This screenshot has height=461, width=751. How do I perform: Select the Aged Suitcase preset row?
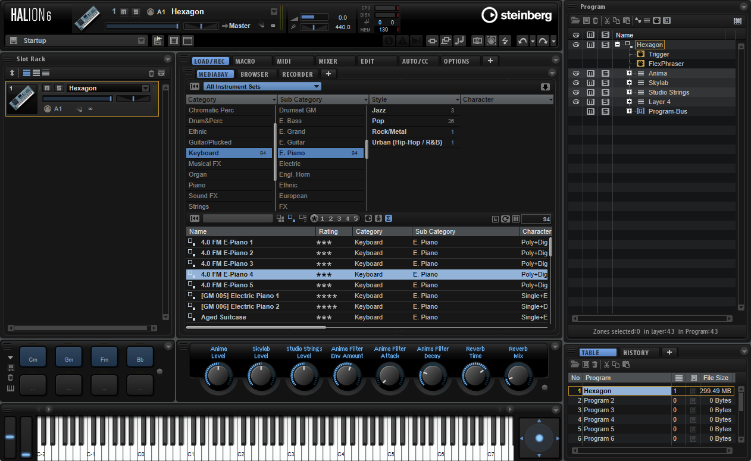[367, 317]
